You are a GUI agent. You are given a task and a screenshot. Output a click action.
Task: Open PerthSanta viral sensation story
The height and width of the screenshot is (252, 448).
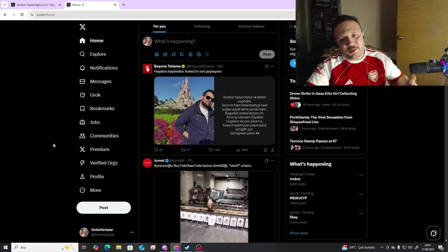(x=326, y=123)
